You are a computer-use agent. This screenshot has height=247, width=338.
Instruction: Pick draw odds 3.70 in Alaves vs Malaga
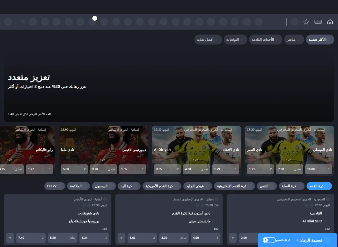click(x=103, y=169)
